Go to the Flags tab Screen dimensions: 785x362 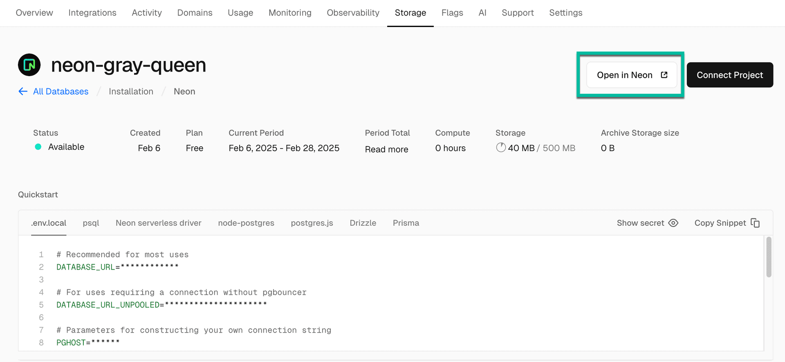point(452,13)
